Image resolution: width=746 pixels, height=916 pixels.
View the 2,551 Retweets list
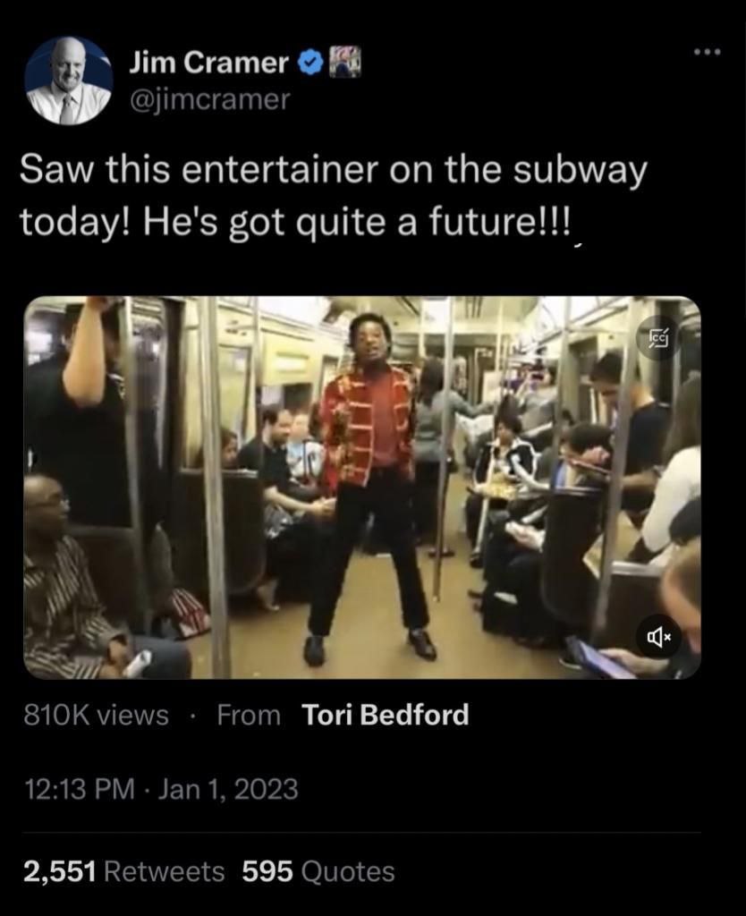123,871
